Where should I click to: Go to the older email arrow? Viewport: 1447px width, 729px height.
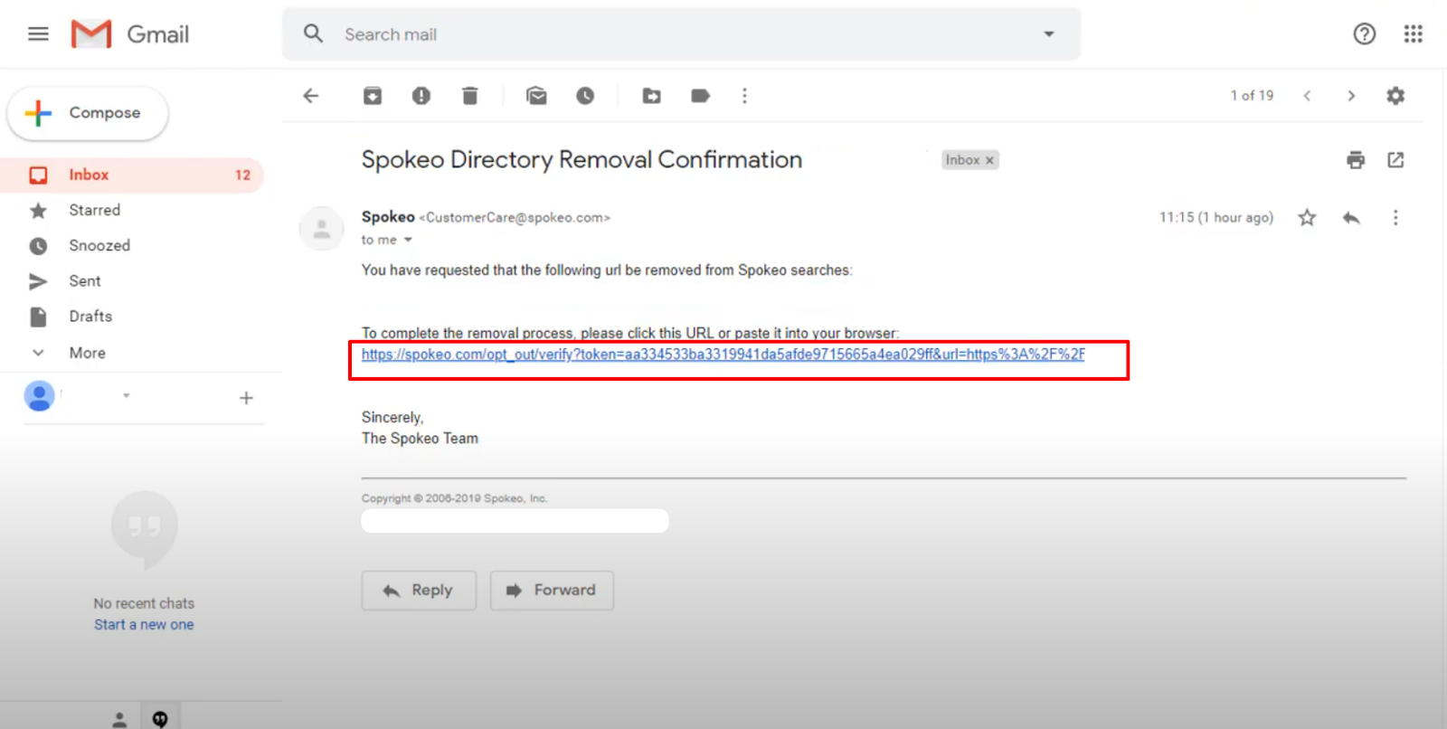click(x=1351, y=96)
